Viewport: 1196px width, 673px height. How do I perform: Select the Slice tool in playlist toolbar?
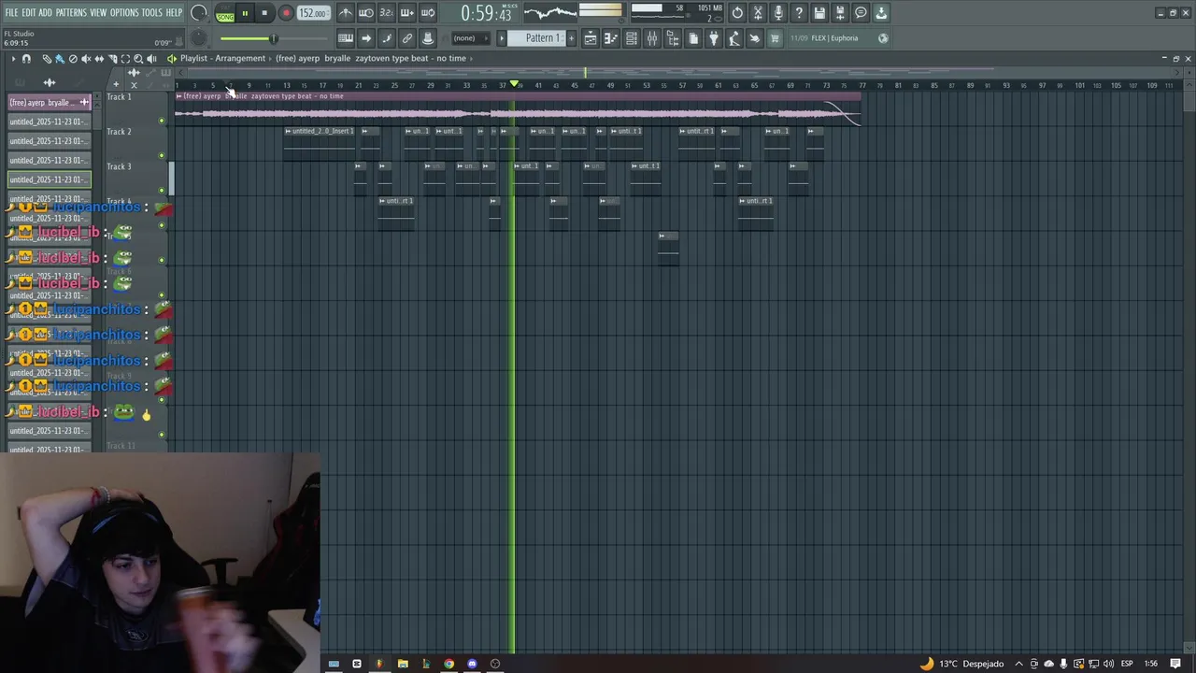[x=113, y=59]
